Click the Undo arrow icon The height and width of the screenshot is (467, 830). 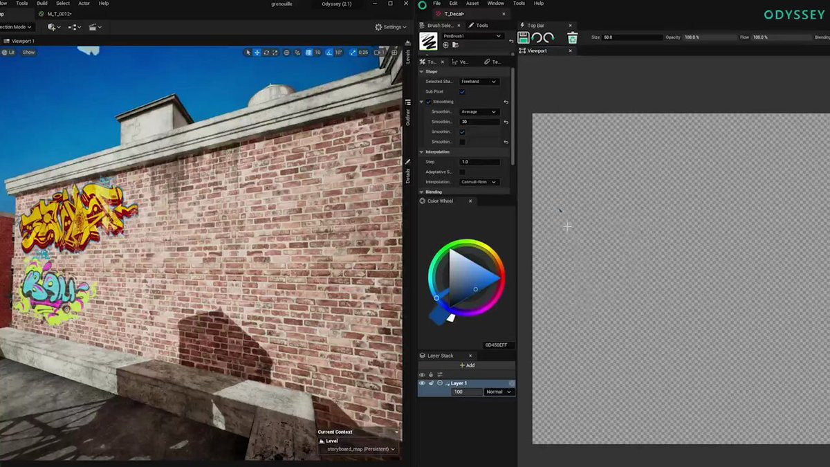[536, 38]
